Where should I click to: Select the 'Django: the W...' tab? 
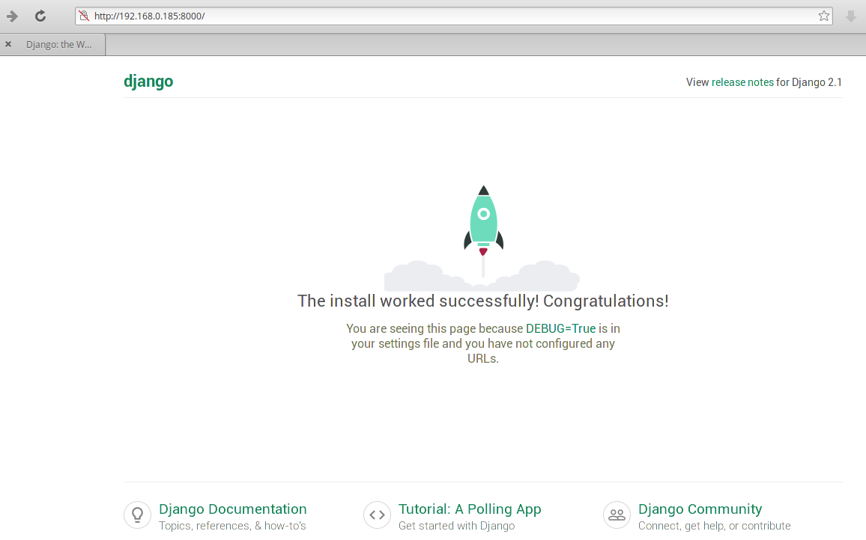58,45
